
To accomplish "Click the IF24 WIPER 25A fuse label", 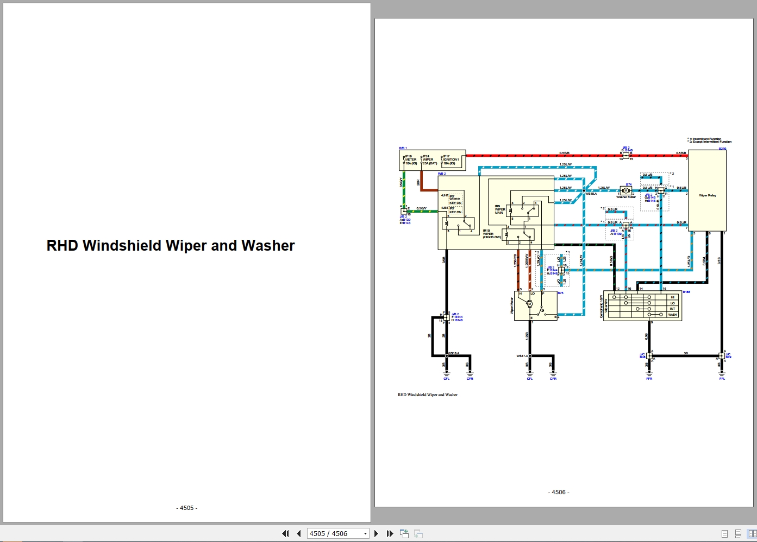I will click(429, 160).
